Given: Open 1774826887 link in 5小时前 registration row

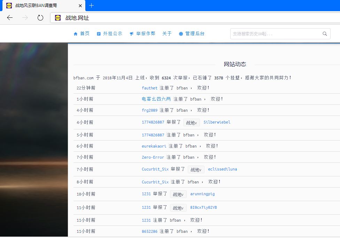Looking at the screenshot, I should tap(153, 135).
